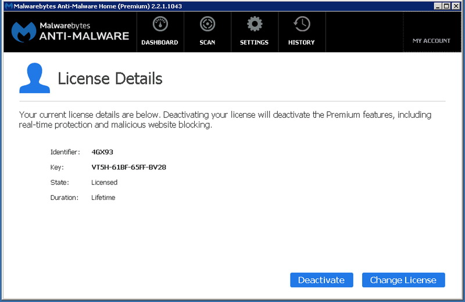Click the State: label

(x=60, y=182)
